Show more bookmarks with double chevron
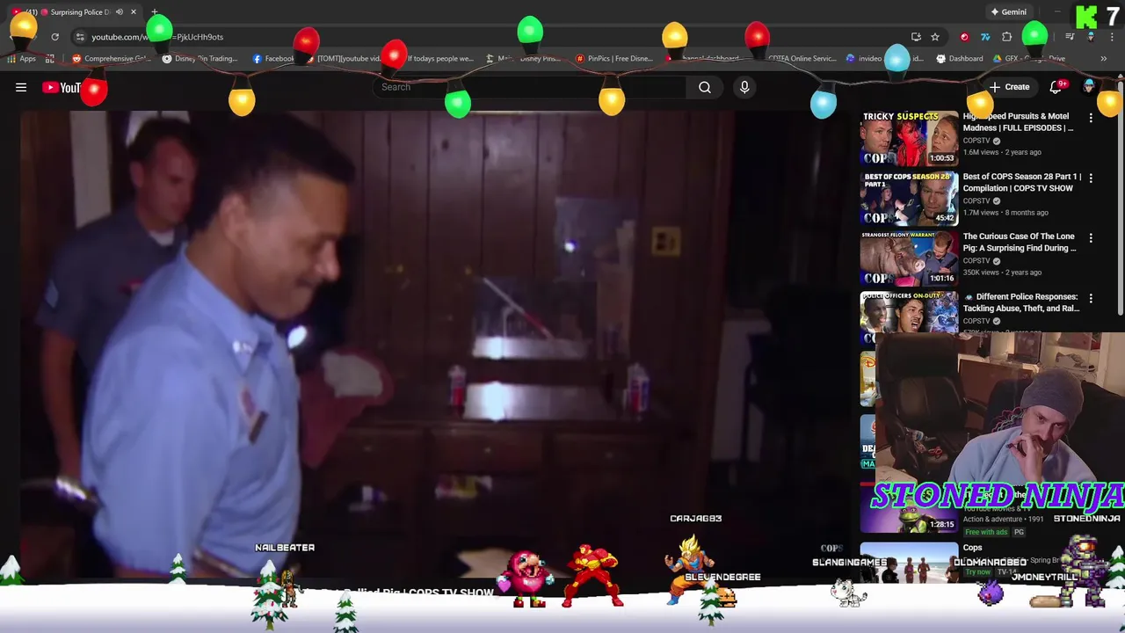This screenshot has width=1125, height=633. click(1103, 59)
